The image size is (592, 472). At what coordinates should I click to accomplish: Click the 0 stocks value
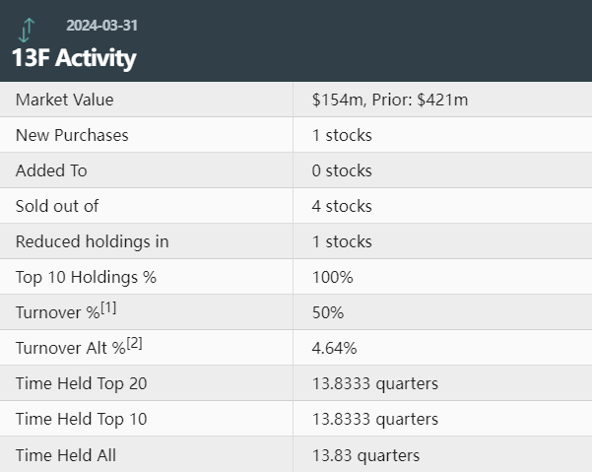342,170
